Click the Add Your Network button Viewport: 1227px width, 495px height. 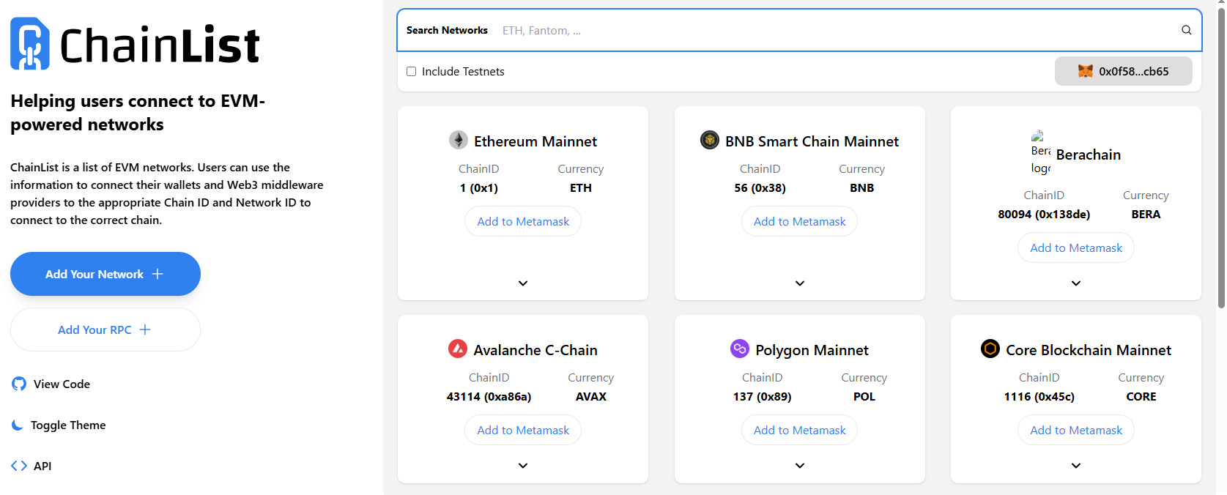click(105, 274)
